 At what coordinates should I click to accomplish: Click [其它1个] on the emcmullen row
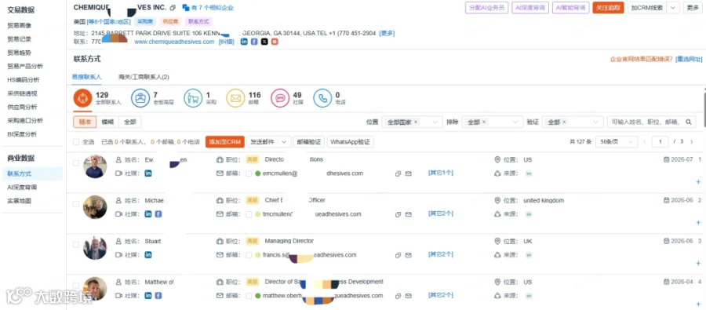(x=440, y=173)
